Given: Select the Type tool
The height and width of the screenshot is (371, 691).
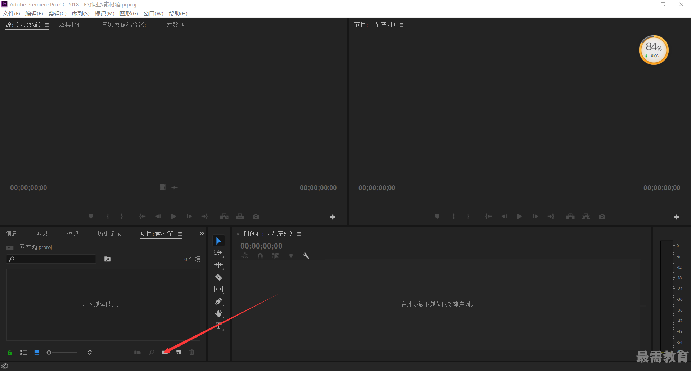Looking at the screenshot, I should (218, 326).
